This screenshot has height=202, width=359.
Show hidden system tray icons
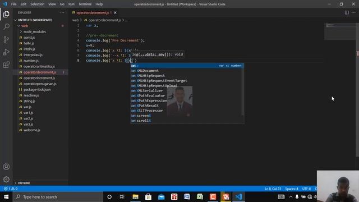[x=291, y=197]
